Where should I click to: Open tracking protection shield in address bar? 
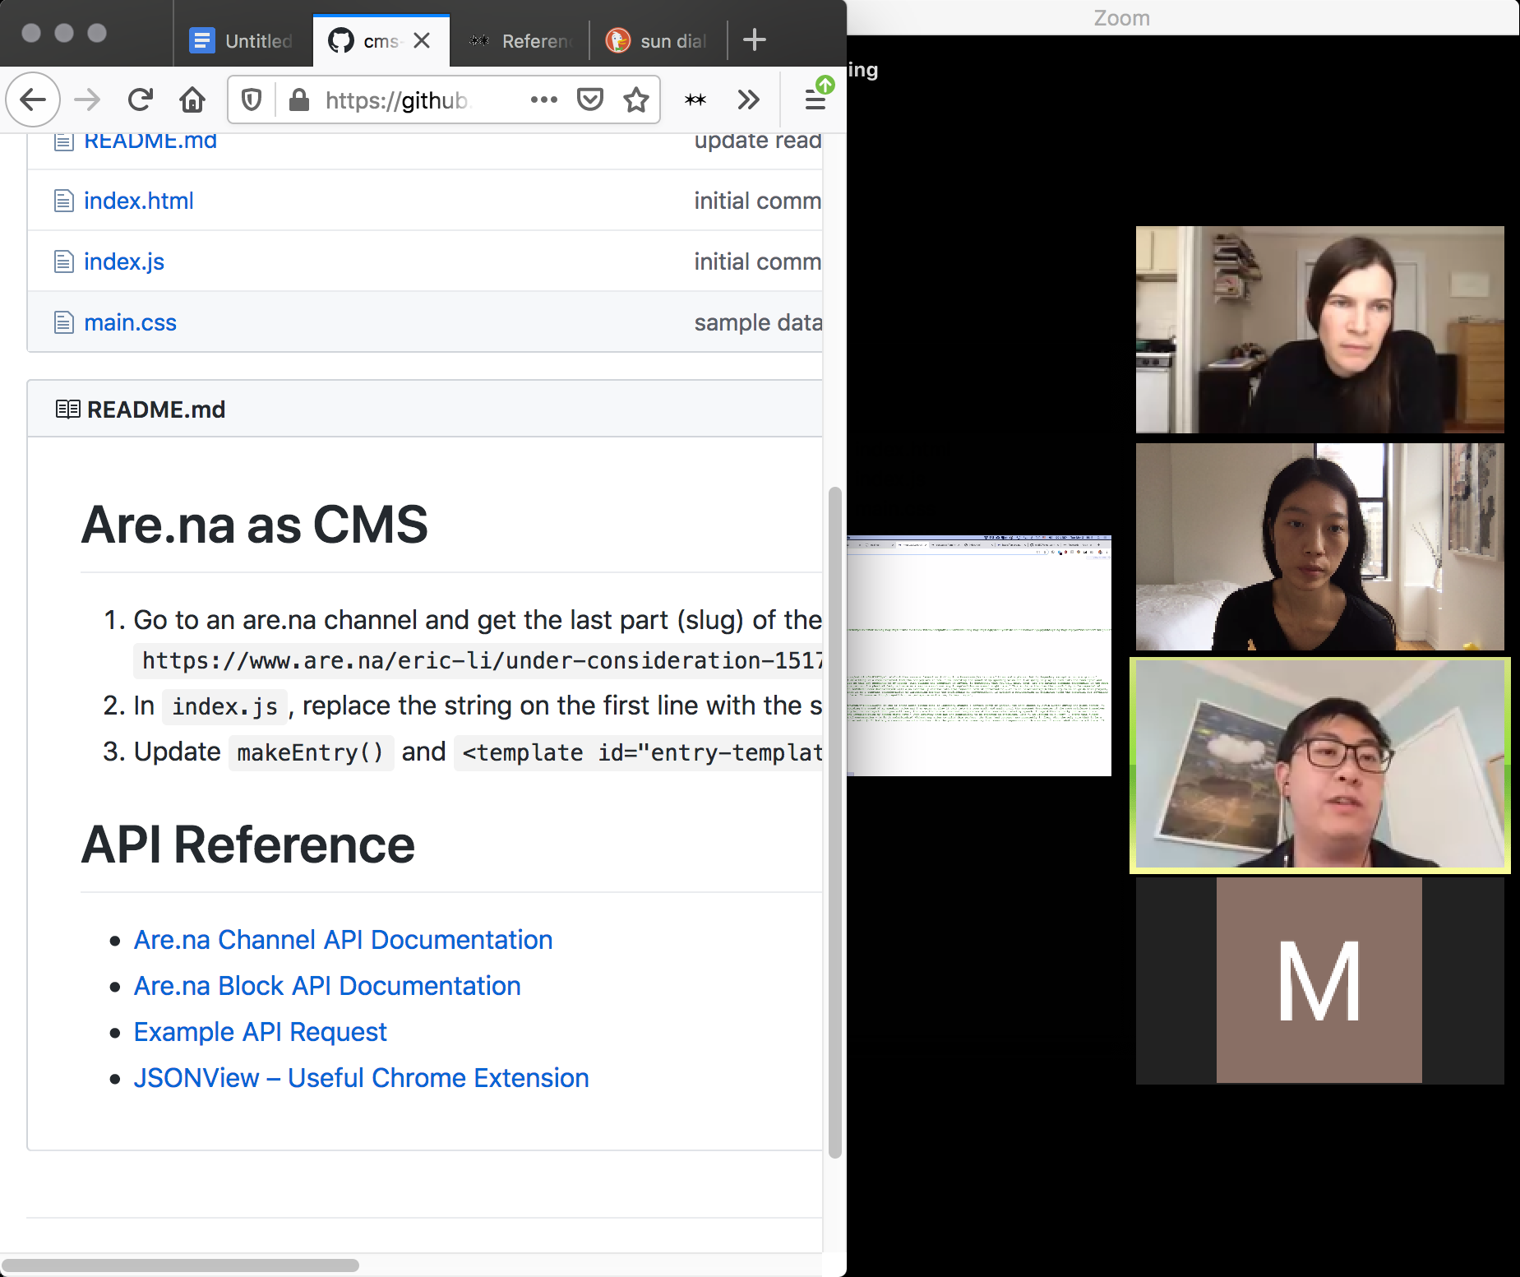pos(252,100)
